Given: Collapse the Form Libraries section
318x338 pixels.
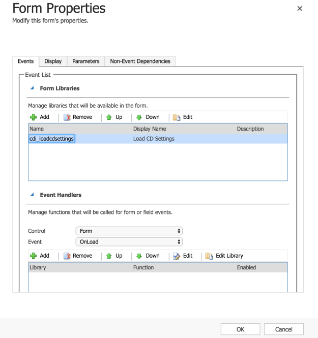Looking at the screenshot, I should pos(33,88).
